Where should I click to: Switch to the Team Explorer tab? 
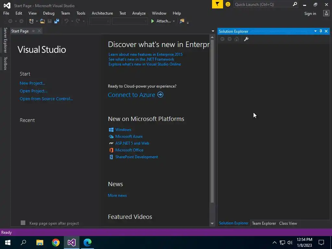click(264, 223)
